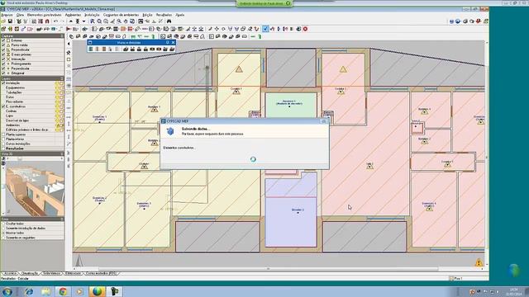Click the red magnet-shaped toolbar icon
Viewport: 529px width, 297px height.
point(47,21)
